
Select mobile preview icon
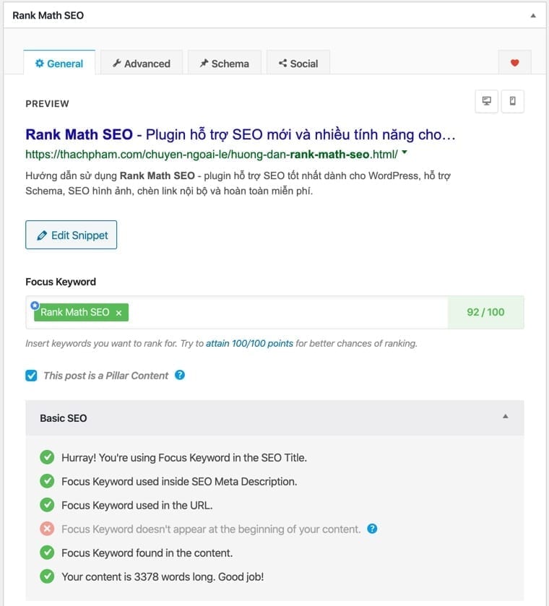tap(513, 101)
